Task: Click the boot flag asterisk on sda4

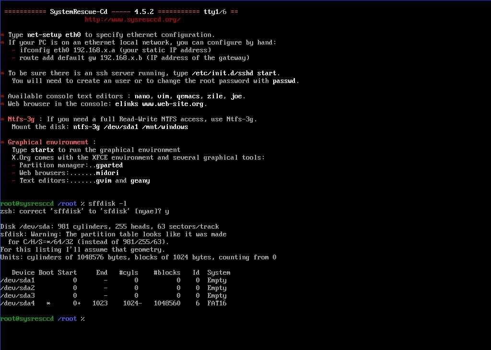Action: pyautogui.click(x=48, y=303)
